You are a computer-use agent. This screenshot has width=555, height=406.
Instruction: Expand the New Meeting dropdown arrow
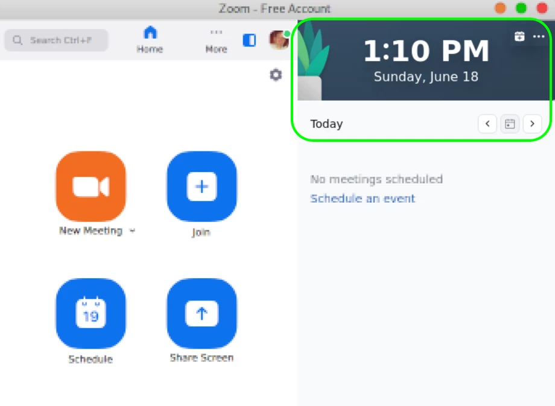click(132, 231)
